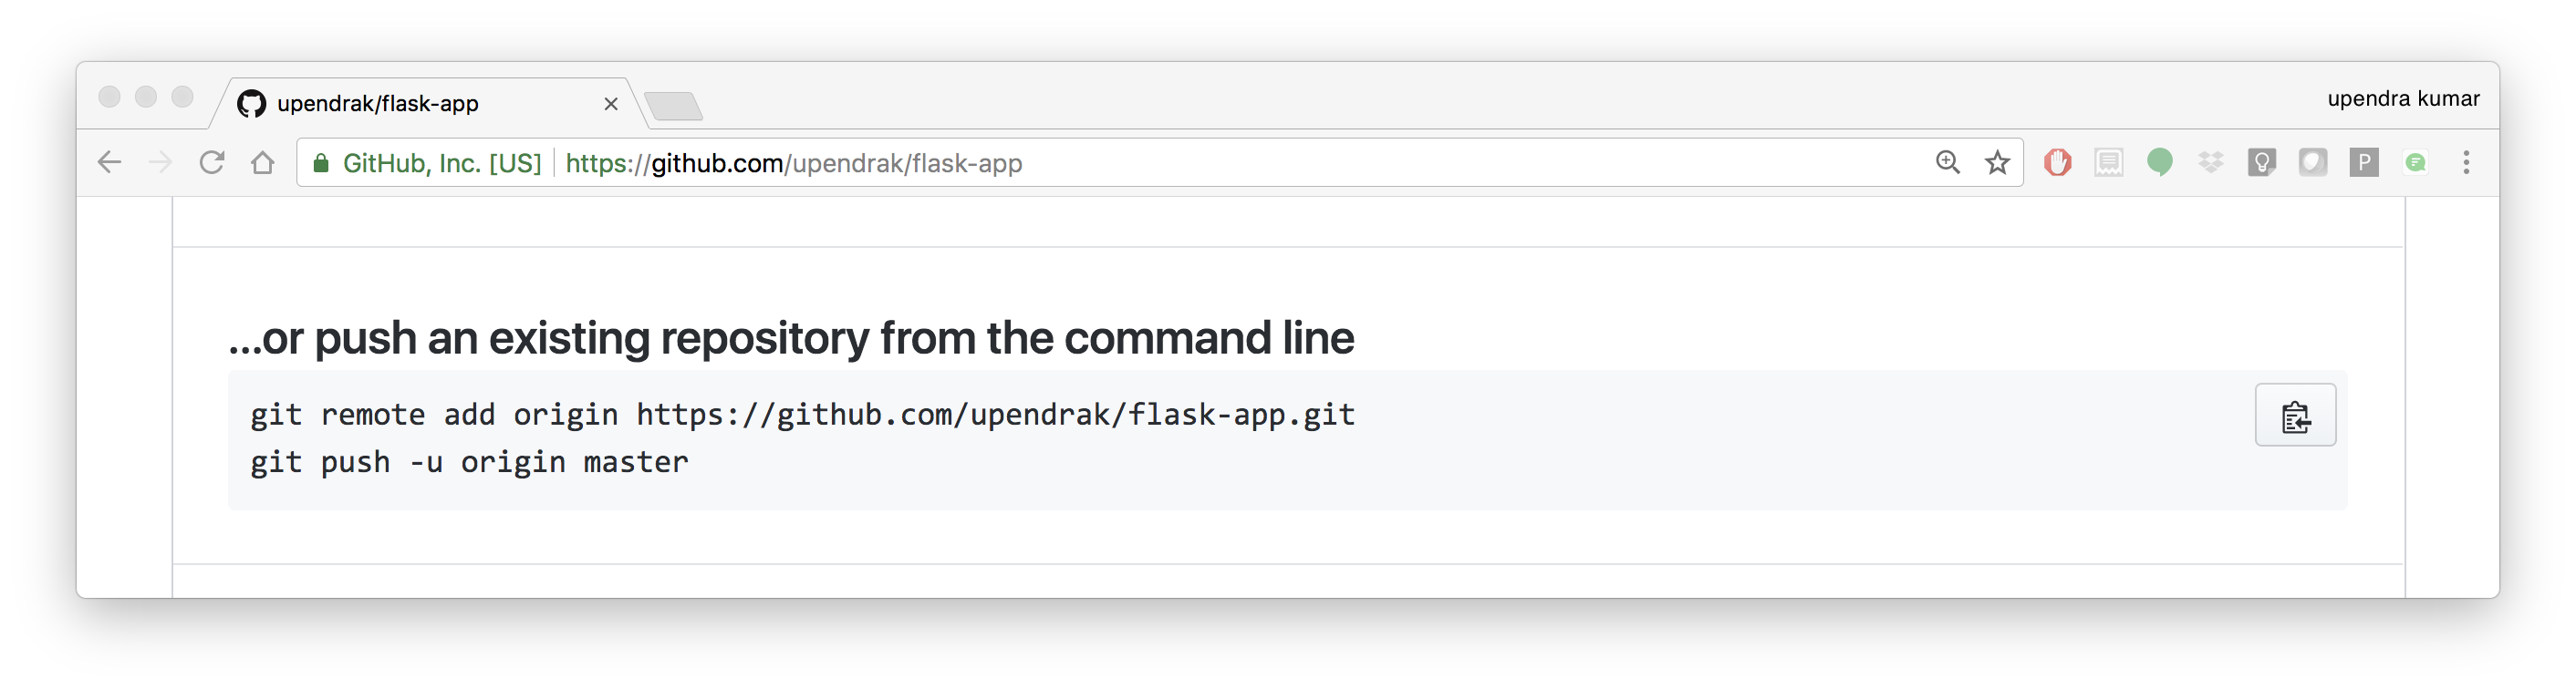Image resolution: width=2576 pixels, height=689 pixels.
Task: Open the receipt-shaped extension icon
Action: point(2108,161)
